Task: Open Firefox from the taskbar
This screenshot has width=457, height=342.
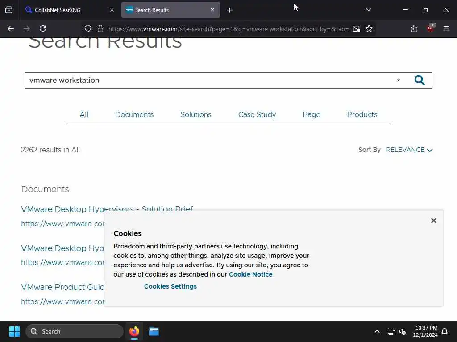Action: pos(134,331)
